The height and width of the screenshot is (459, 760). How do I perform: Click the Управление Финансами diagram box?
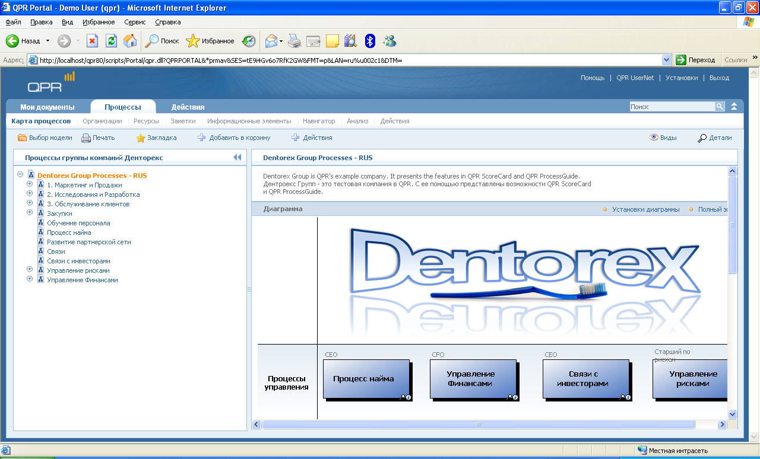coord(473,379)
